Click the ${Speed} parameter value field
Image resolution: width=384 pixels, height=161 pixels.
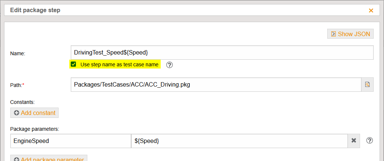tap(239, 141)
